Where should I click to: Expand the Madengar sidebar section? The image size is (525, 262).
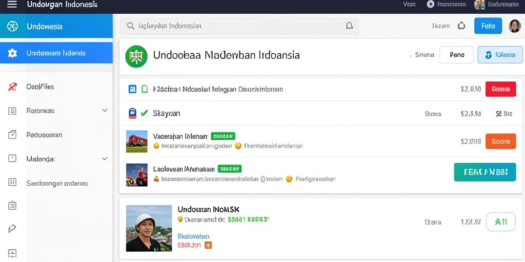coord(105,159)
